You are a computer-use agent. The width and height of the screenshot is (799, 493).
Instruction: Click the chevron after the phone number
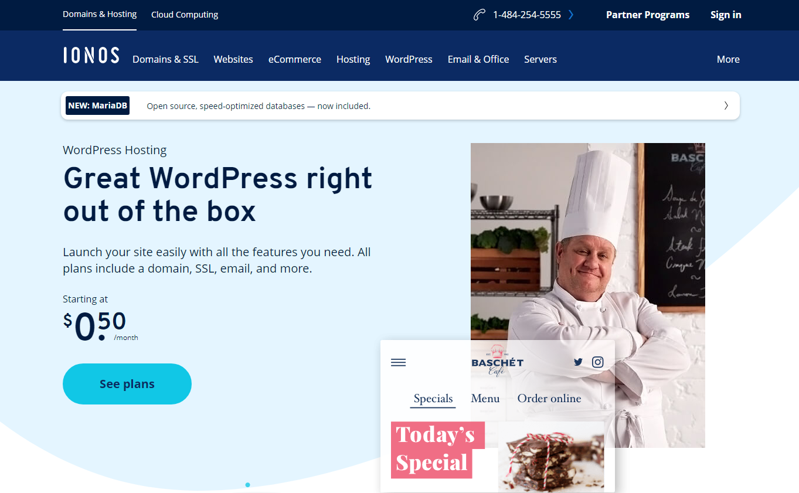pyautogui.click(x=571, y=15)
